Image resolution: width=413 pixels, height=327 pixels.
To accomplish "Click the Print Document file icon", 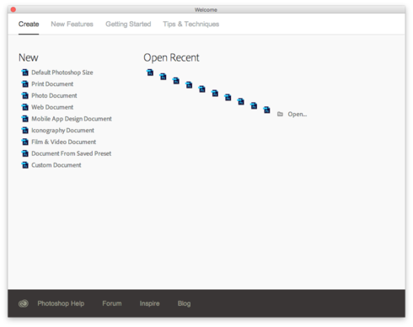I will [25, 84].
